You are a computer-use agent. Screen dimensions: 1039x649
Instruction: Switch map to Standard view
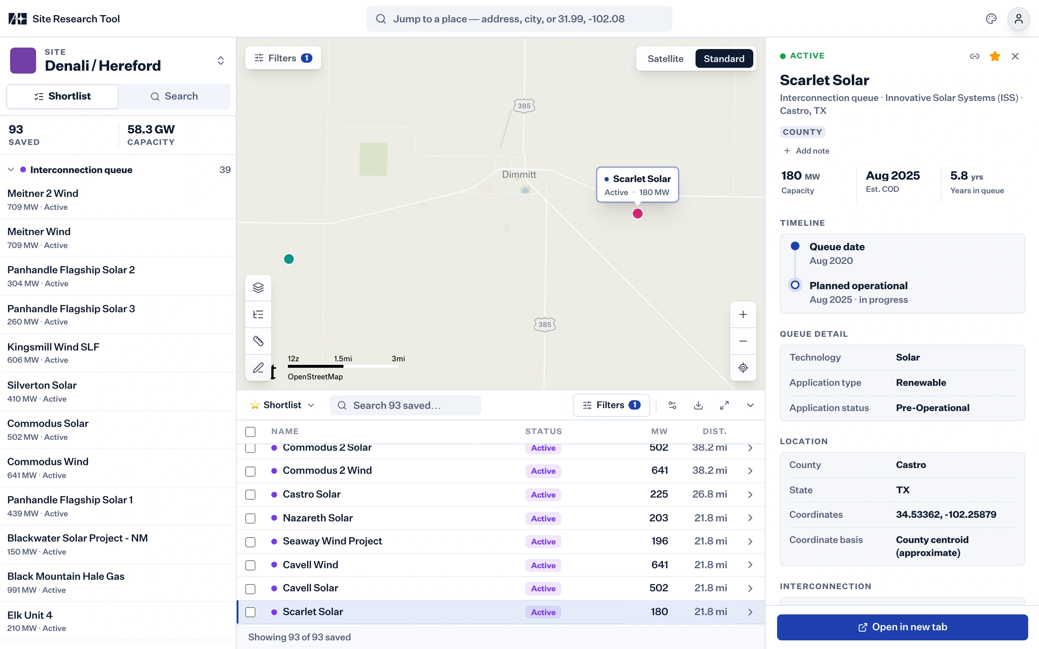(x=724, y=59)
